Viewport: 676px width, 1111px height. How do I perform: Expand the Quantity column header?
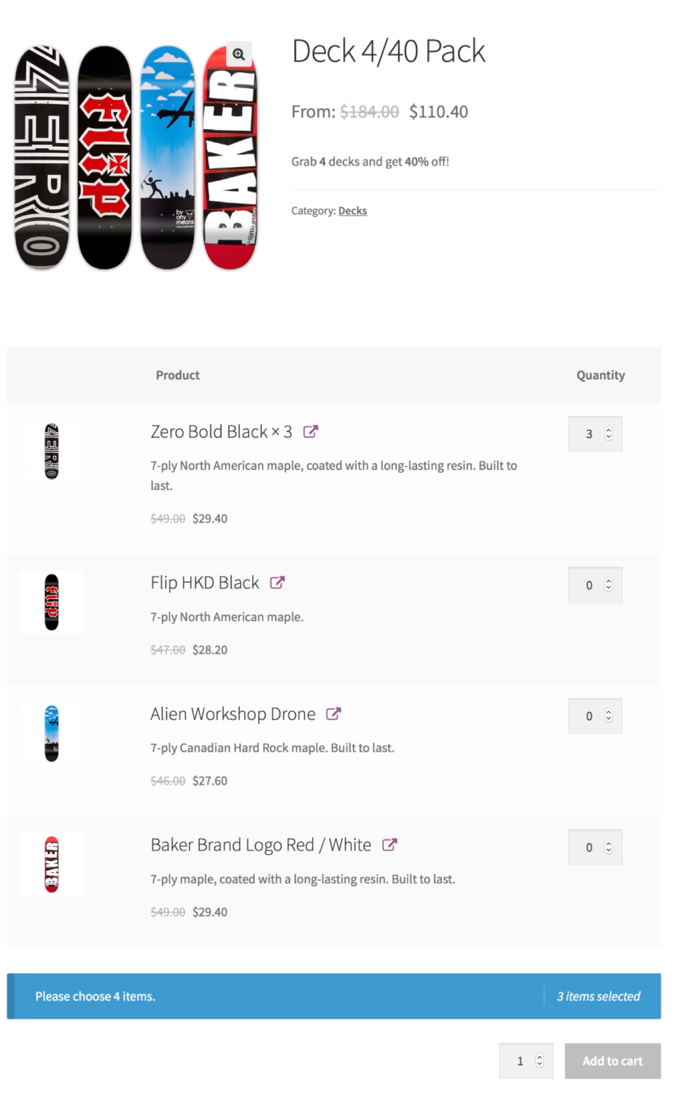pos(601,375)
